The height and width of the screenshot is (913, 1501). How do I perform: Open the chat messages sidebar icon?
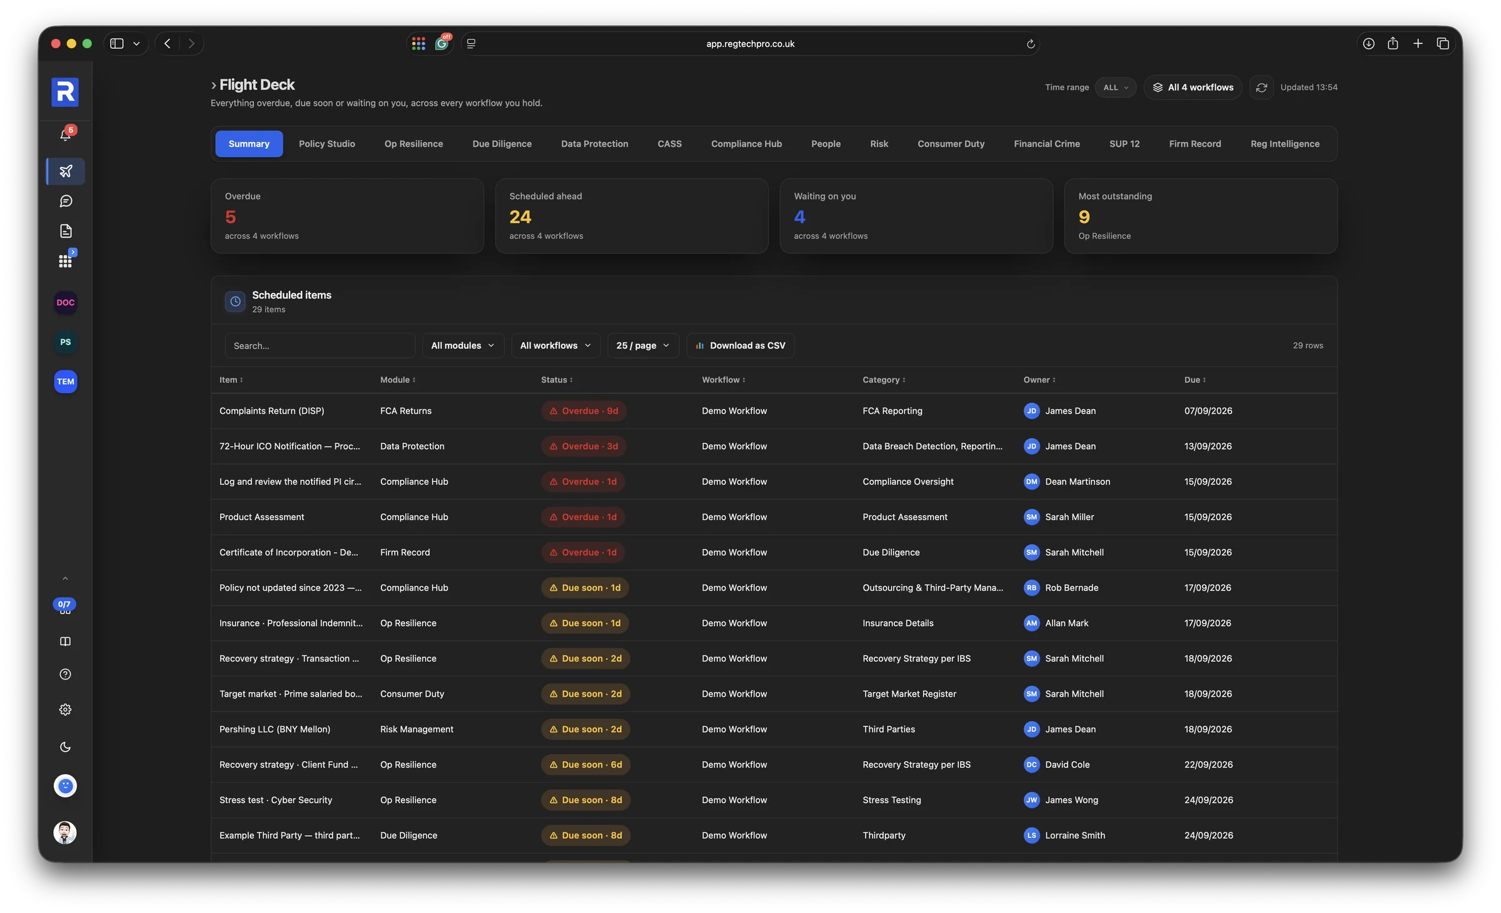[66, 201]
